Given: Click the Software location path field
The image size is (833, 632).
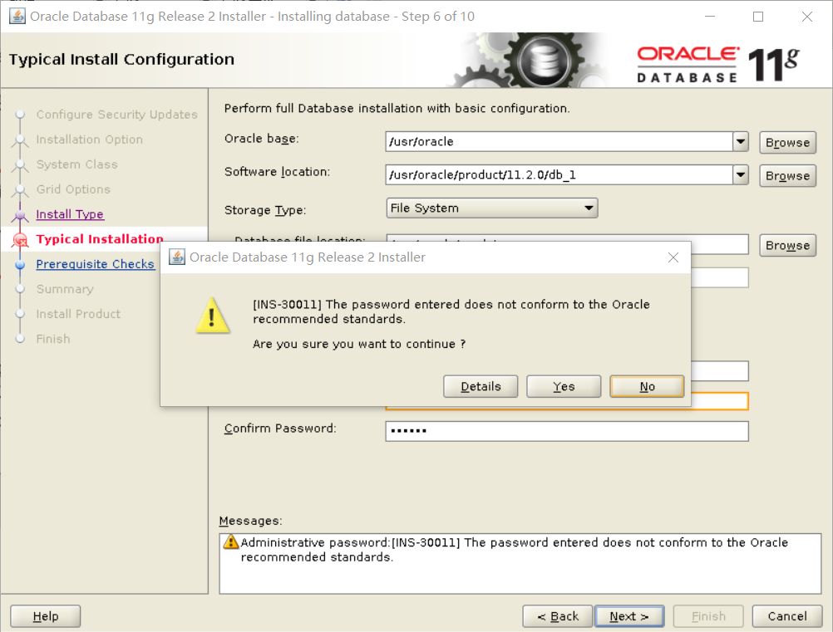Looking at the screenshot, I should pyautogui.click(x=559, y=174).
